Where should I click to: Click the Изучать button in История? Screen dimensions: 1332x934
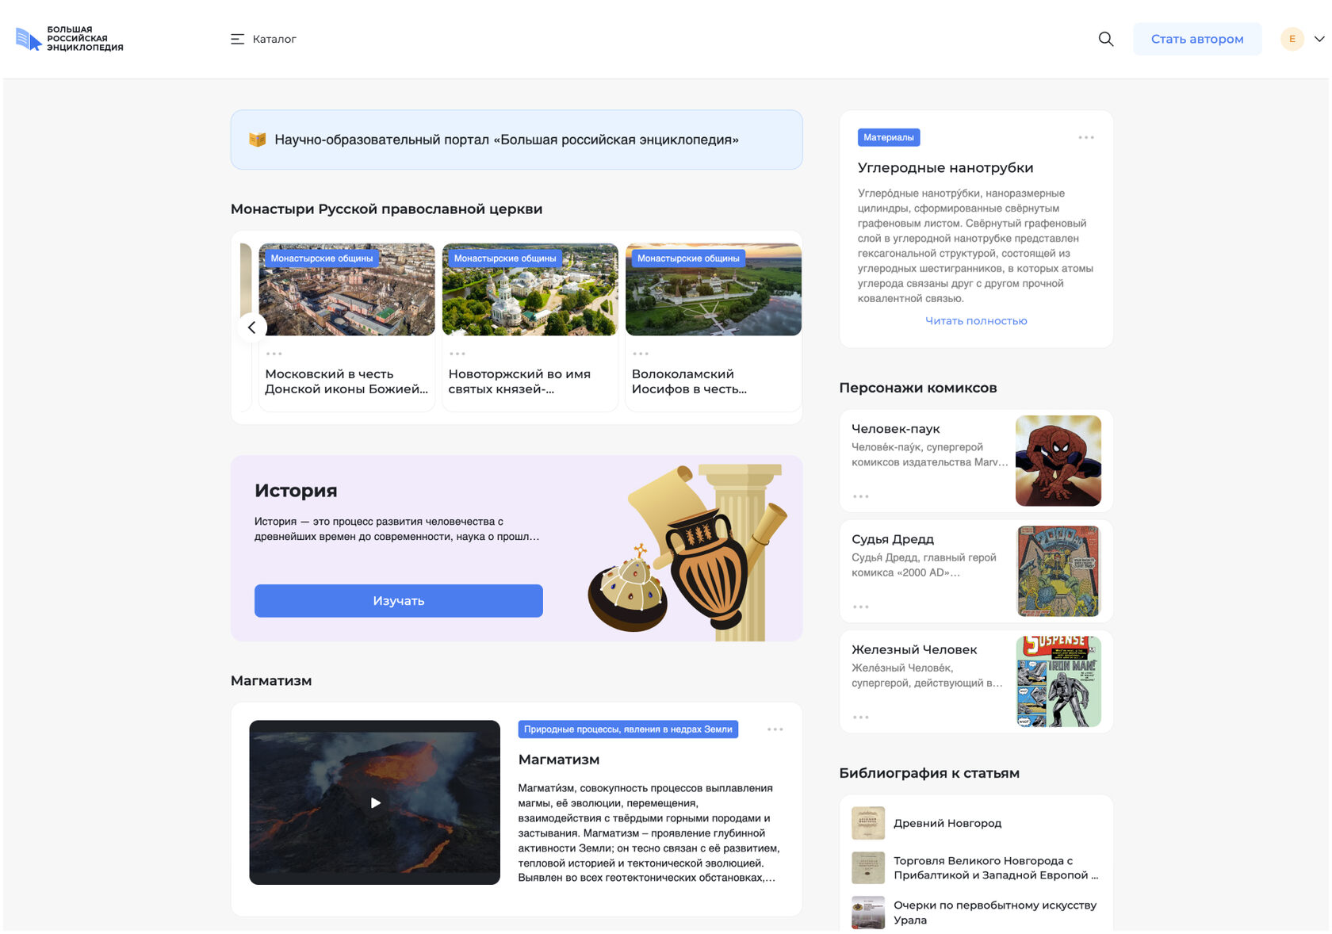click(x=399, y=601)
